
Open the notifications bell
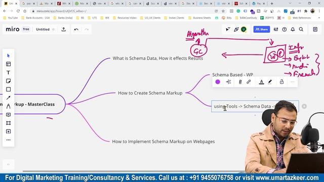pos(293,29)
